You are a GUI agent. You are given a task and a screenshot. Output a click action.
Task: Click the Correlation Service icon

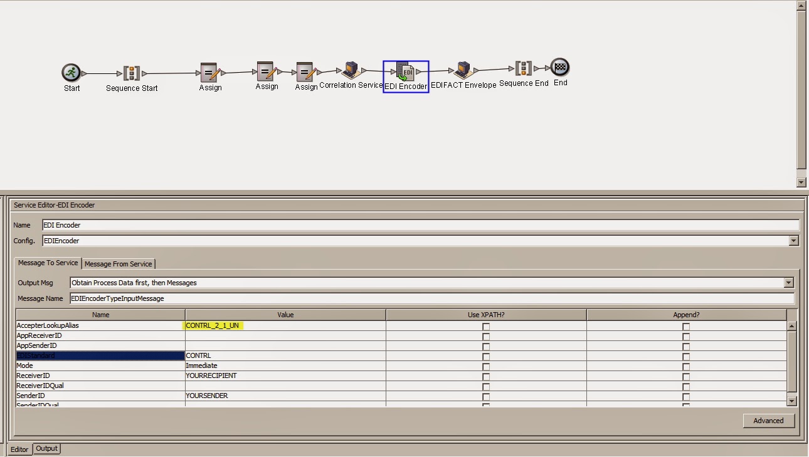pyautogui.click(x=349, y=69)
